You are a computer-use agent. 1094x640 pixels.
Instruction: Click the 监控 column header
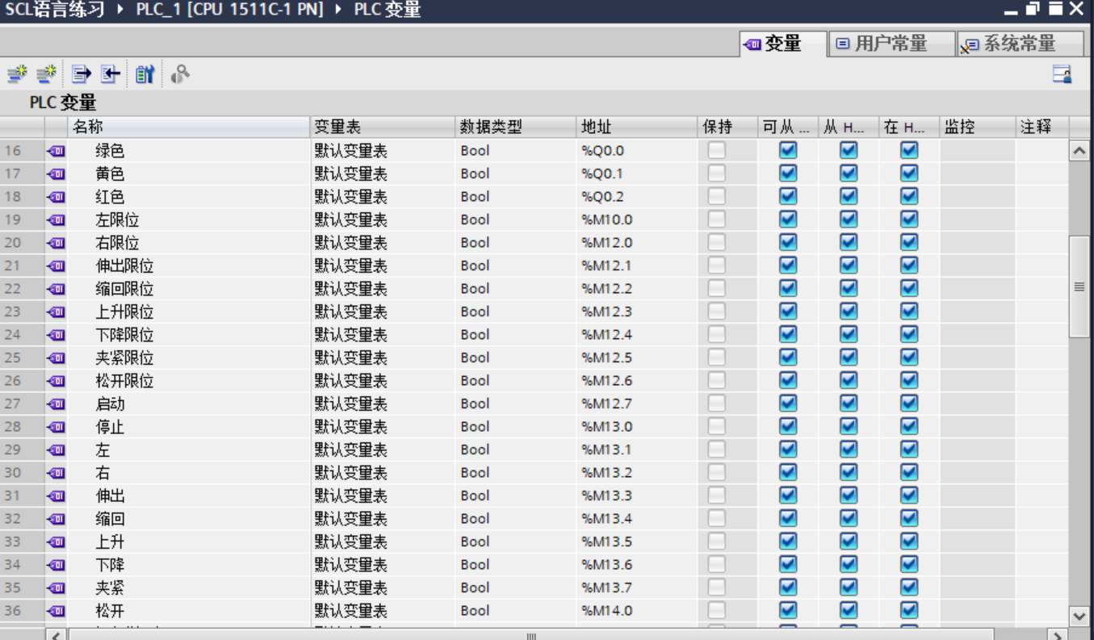point(977,127)
